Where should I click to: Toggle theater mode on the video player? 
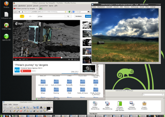pos(75,59)
